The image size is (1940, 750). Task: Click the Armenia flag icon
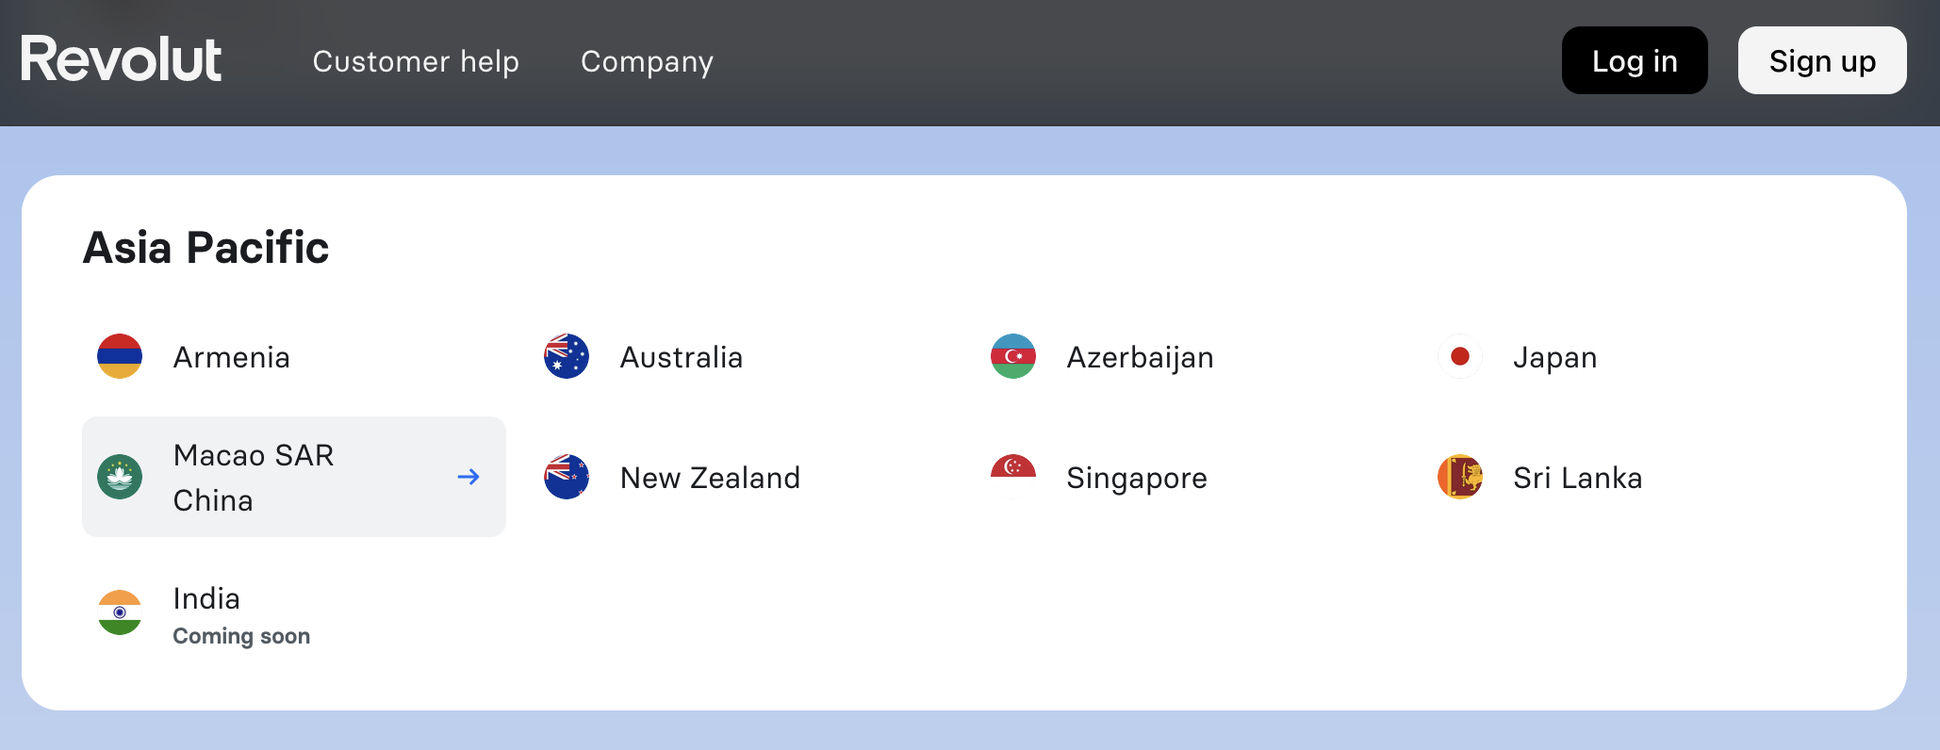(120, 356)
